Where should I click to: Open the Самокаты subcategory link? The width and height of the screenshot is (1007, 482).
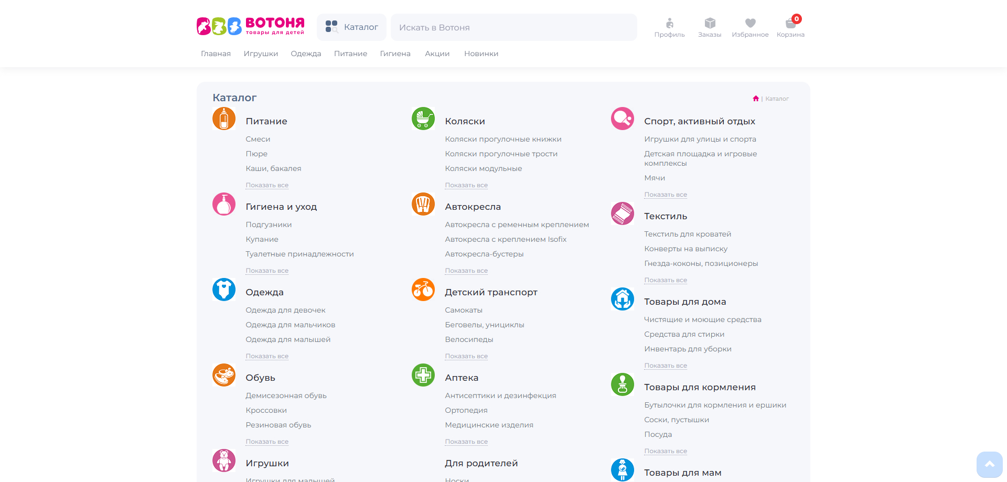click(x=464, y=310)
